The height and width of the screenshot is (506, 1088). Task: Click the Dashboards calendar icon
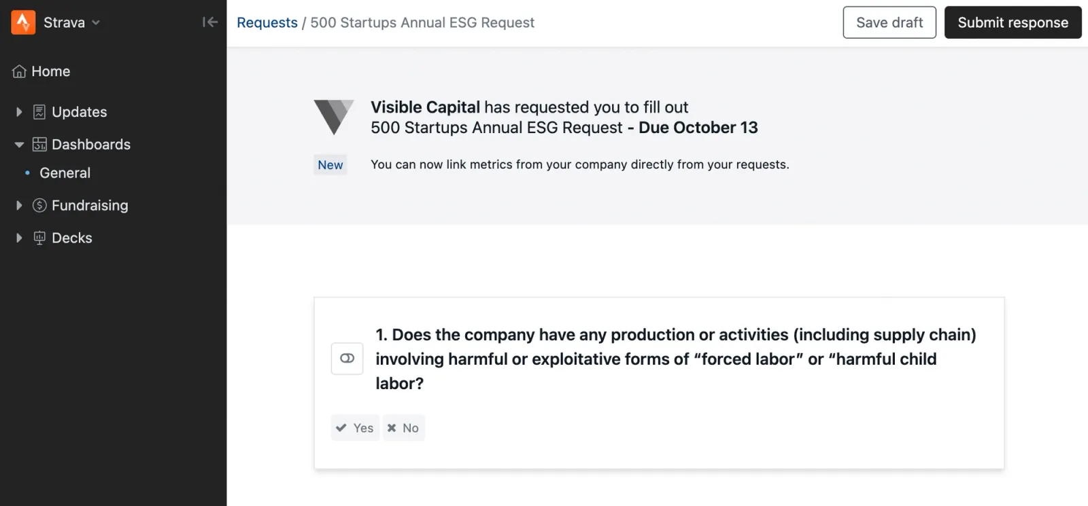tap(39, 144)
